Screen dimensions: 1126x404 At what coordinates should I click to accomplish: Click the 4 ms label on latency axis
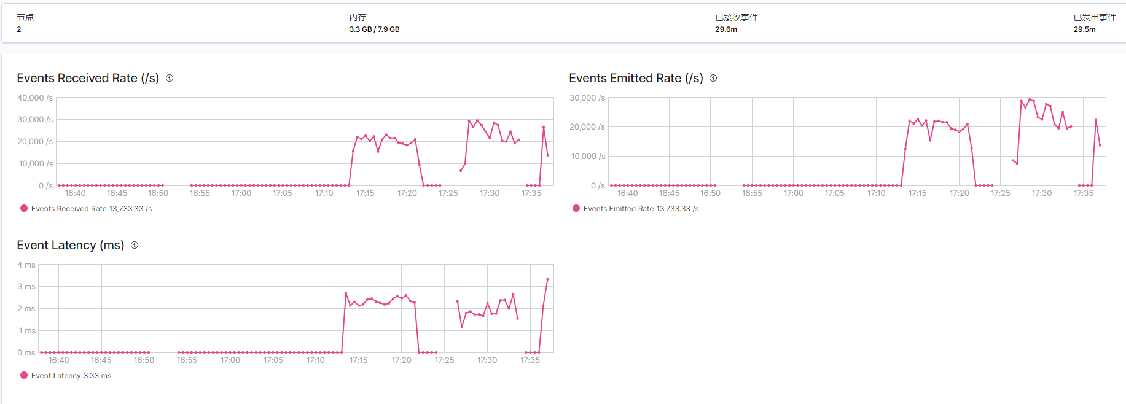[x=26, y=265]
